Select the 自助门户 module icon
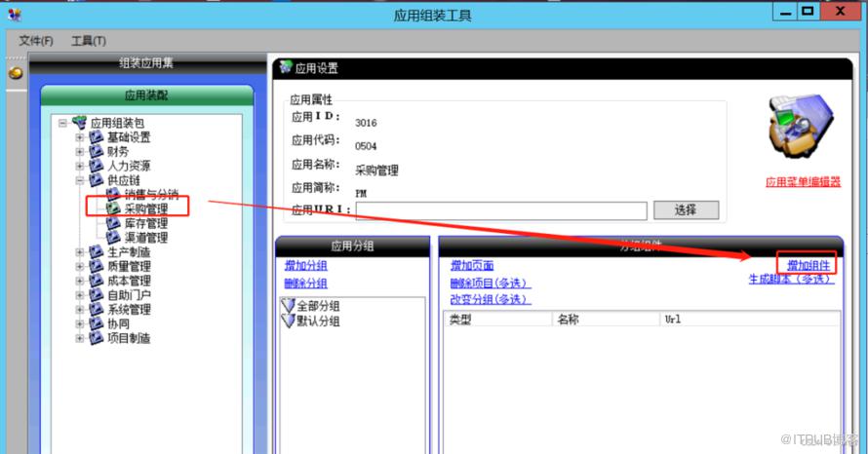Image resolution: width=868 pixels, height=454 pixels. tap(97, 295)
